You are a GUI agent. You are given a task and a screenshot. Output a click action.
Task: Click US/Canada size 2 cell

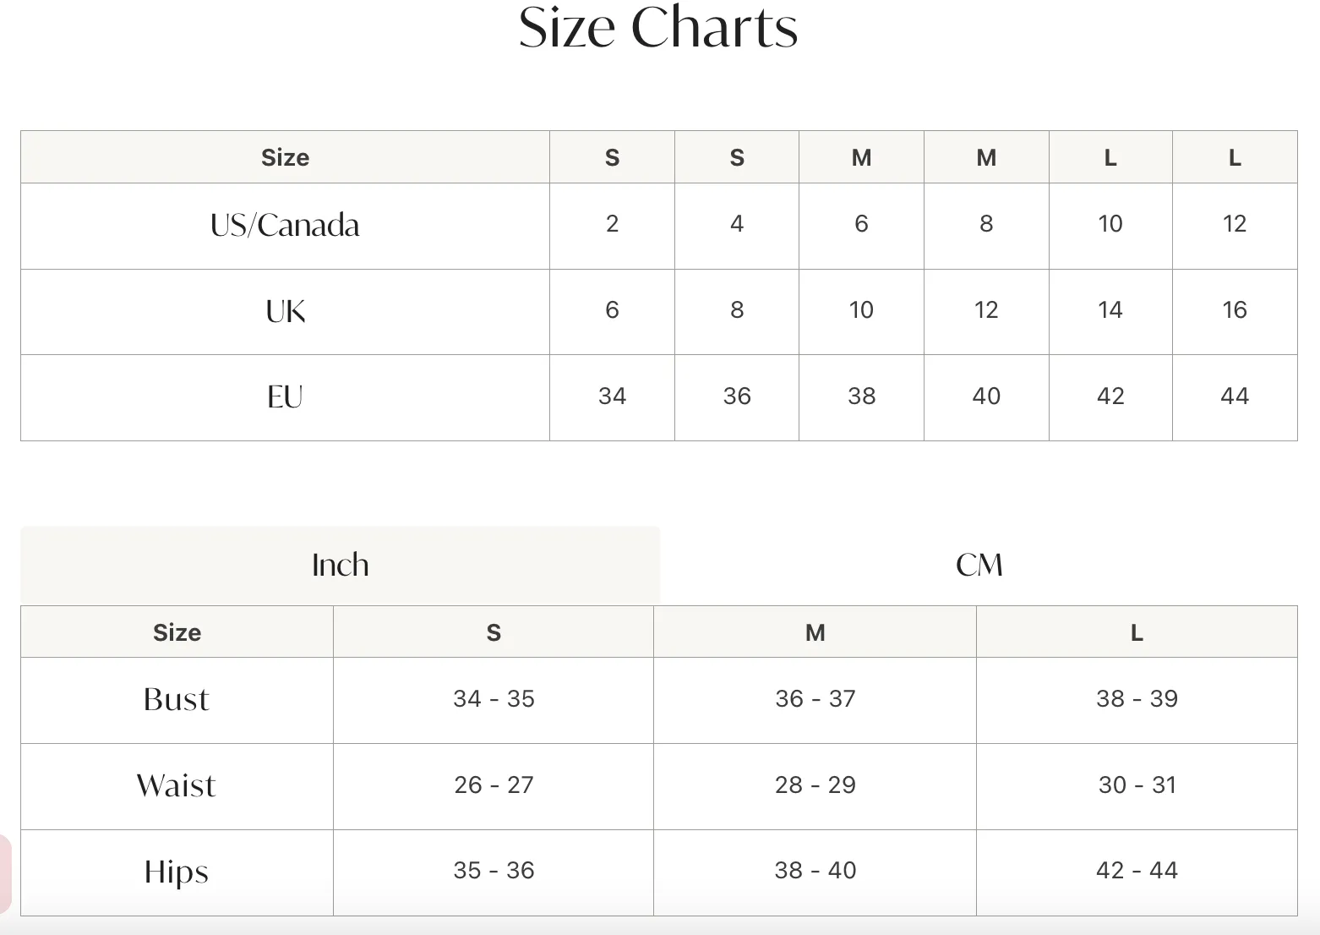(612, 226)
